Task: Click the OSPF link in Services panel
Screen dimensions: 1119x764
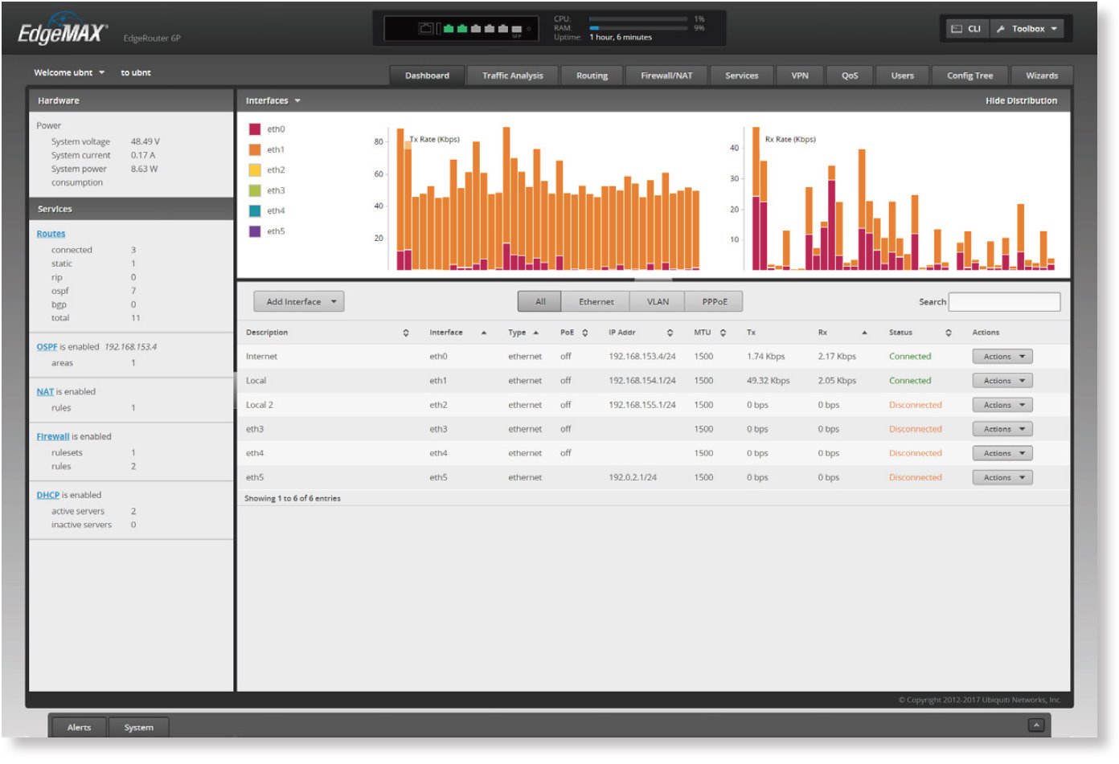Action: pyautogui.click(x=46, y=349)
